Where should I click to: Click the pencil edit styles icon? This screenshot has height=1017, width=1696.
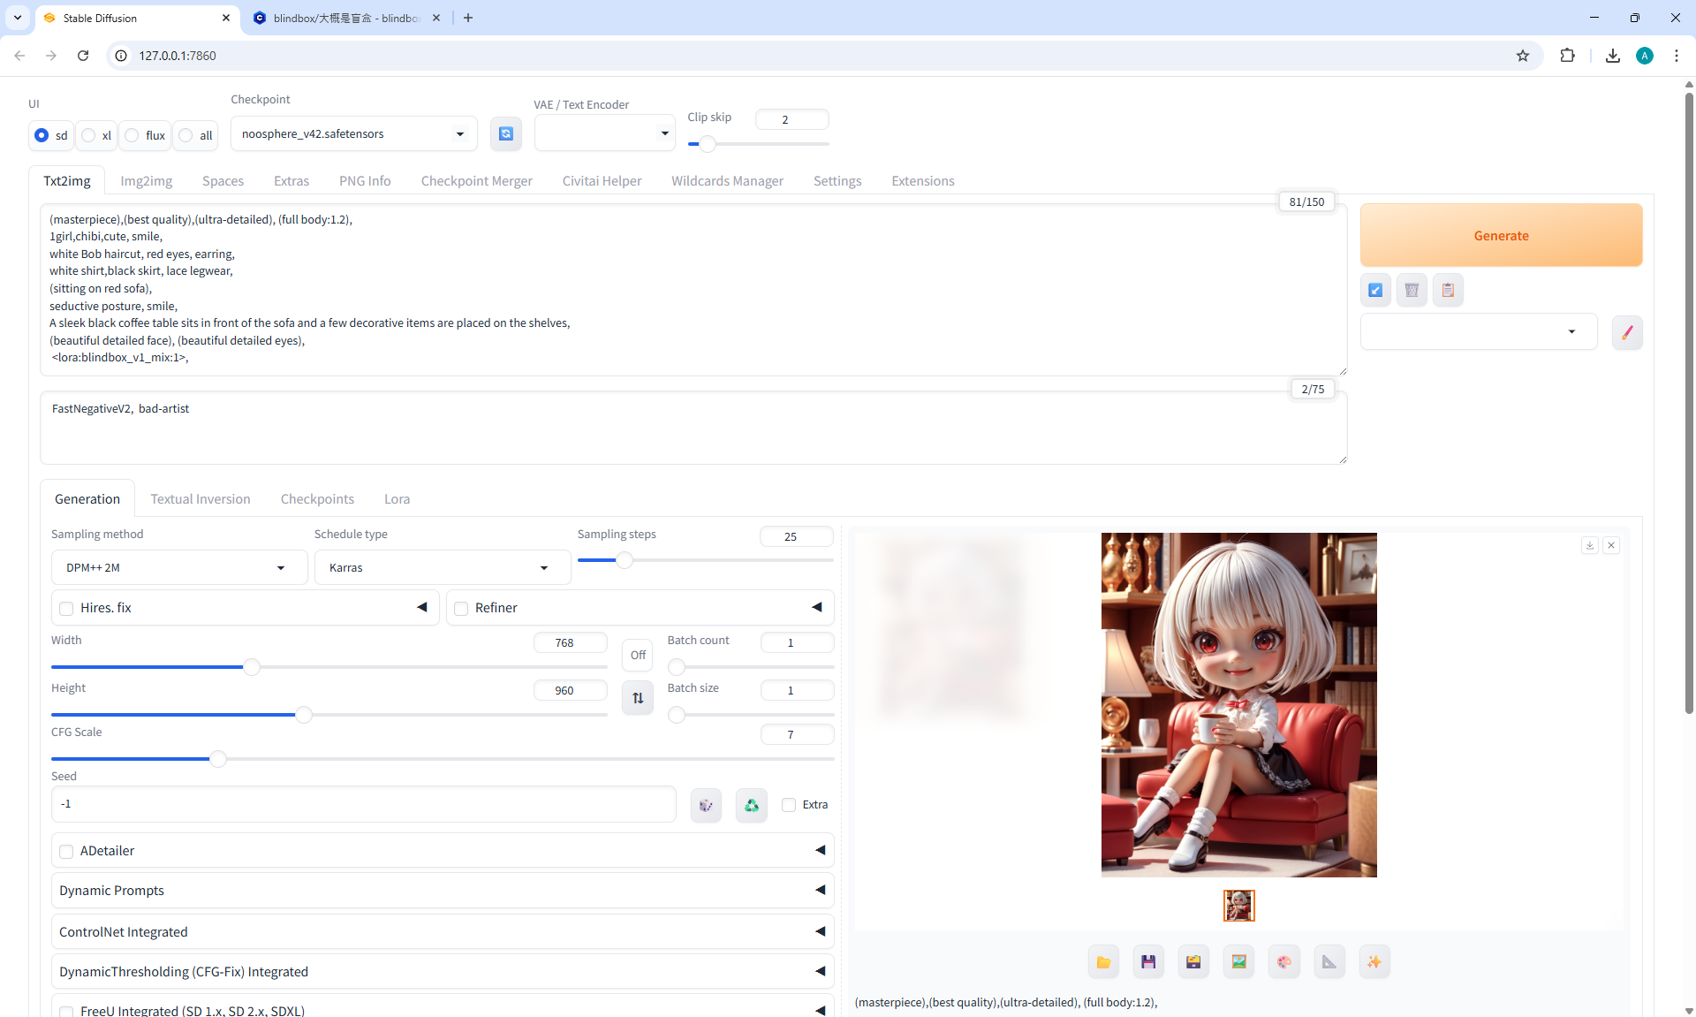point(1626,332)
